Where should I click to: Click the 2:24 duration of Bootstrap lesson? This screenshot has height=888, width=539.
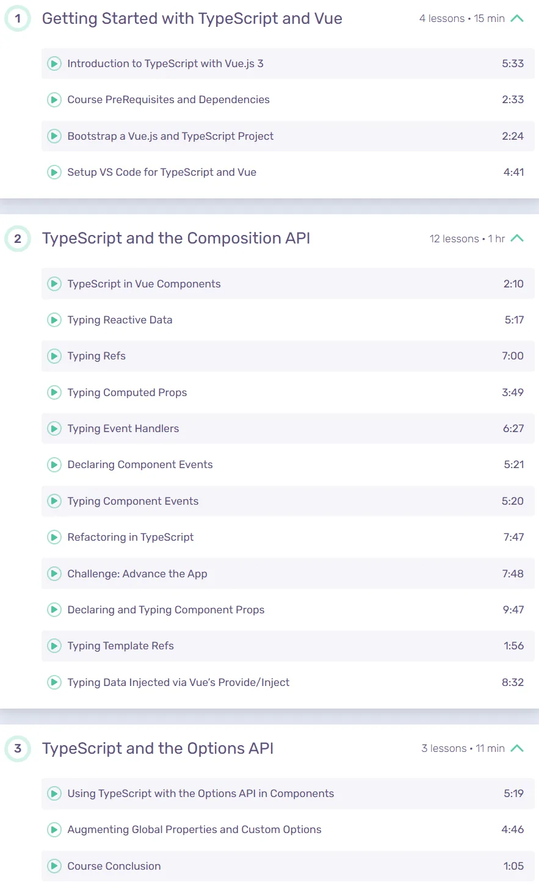pos(513,136)
